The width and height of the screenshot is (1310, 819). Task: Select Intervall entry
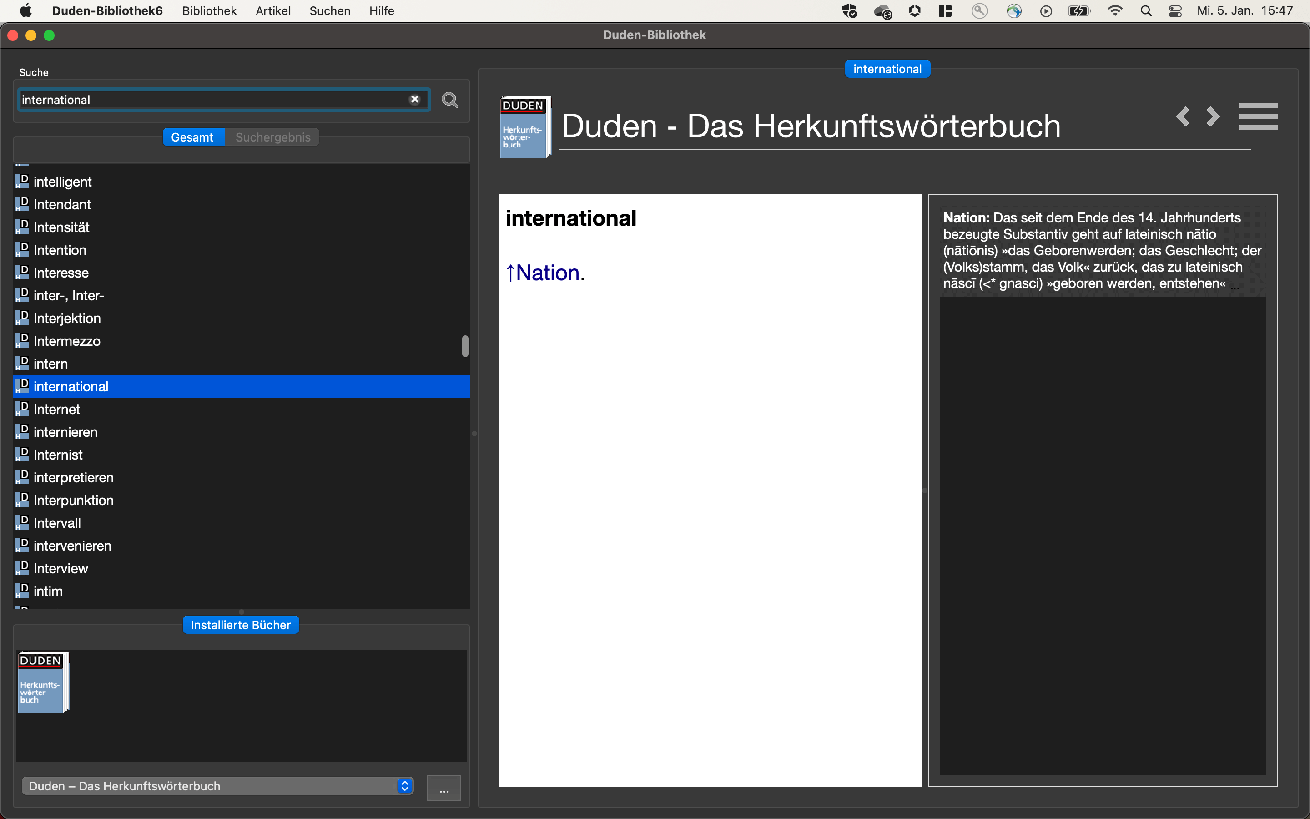242,523
